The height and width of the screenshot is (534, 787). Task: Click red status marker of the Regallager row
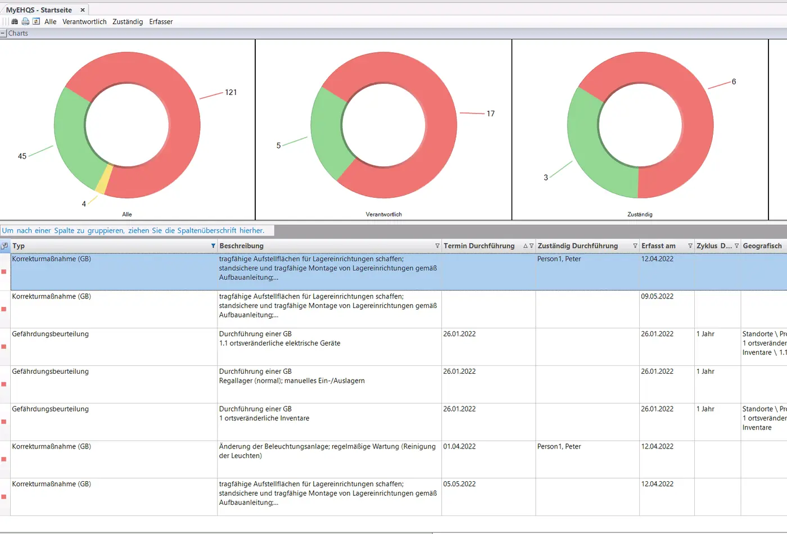click(4, 384)
